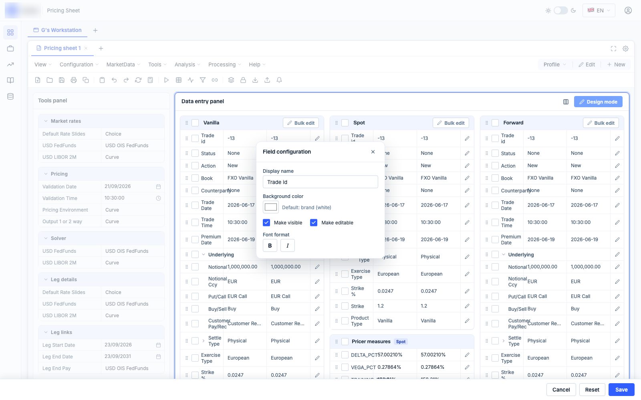Select the Vanilla section header checkbox
Viewport: 641px width, 400px height.
pyautogui.click(x=195, y=123)
